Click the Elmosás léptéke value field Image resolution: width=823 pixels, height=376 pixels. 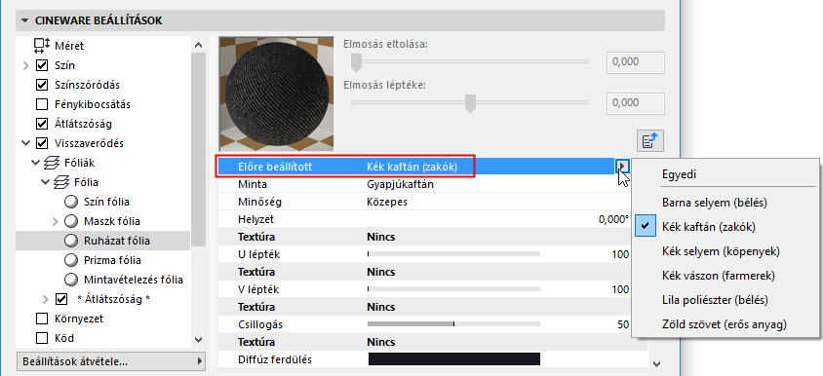636,103
